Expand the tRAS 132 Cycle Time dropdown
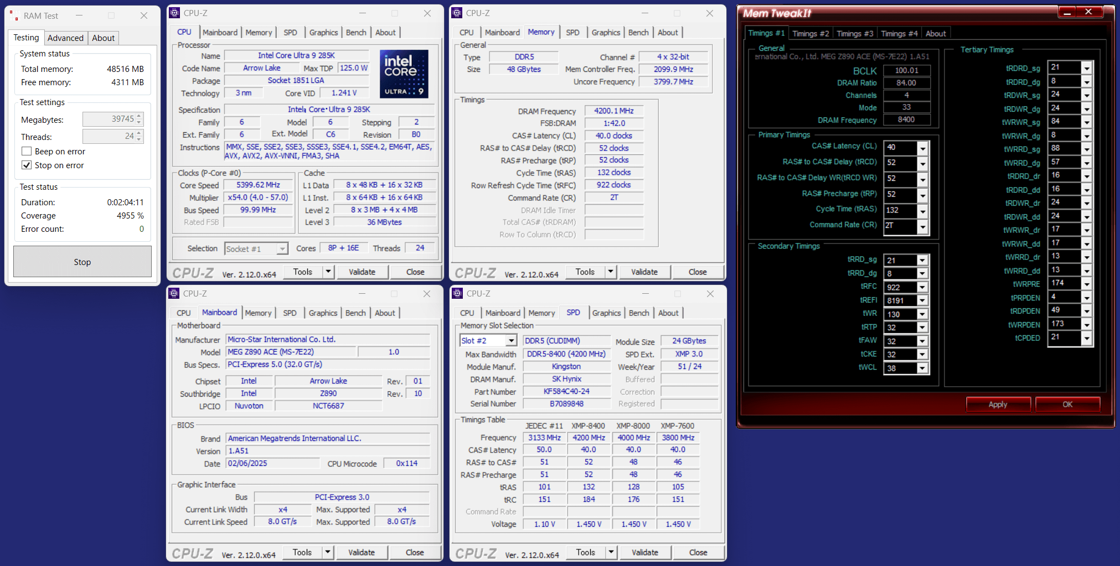Screen dimensions: 1120x566 (922, 211)
